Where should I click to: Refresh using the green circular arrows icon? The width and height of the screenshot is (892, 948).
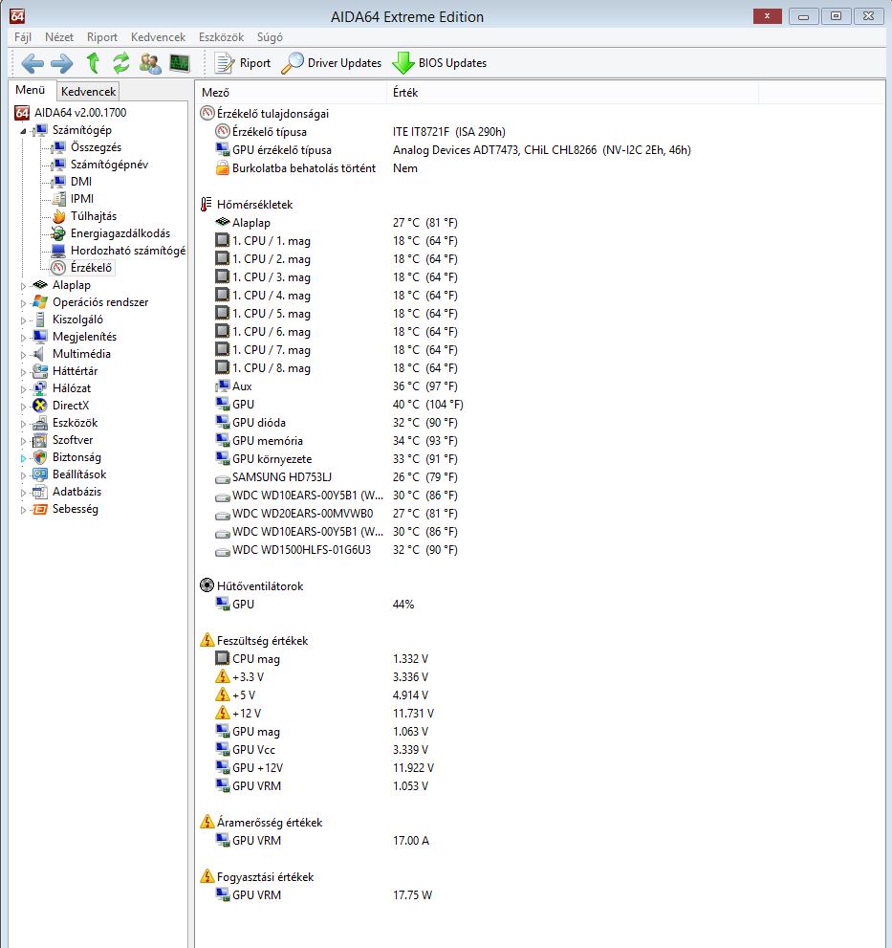[x=121, y=63]
